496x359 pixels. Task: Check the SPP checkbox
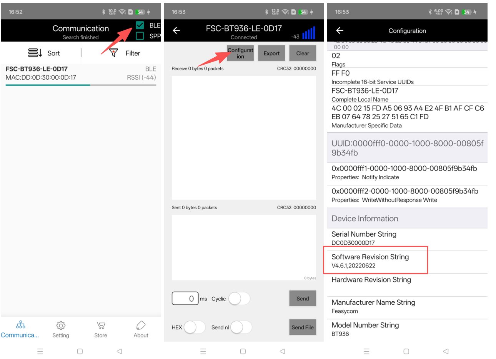click(x=140, y=36)
